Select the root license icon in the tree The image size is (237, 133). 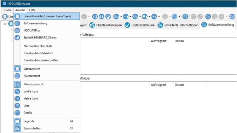pyautogui.click(x=11, y=24)
